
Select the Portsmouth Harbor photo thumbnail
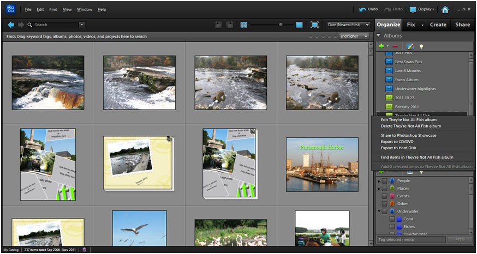(322, 165)
